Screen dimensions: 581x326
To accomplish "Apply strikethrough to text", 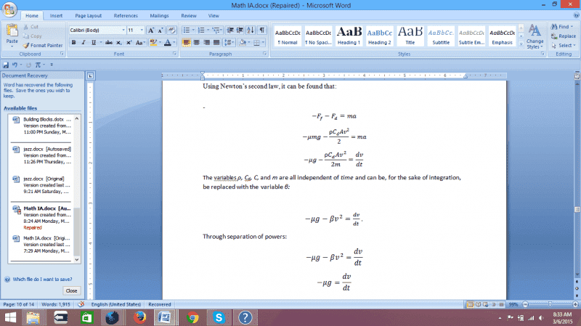I will pos(108,43).
